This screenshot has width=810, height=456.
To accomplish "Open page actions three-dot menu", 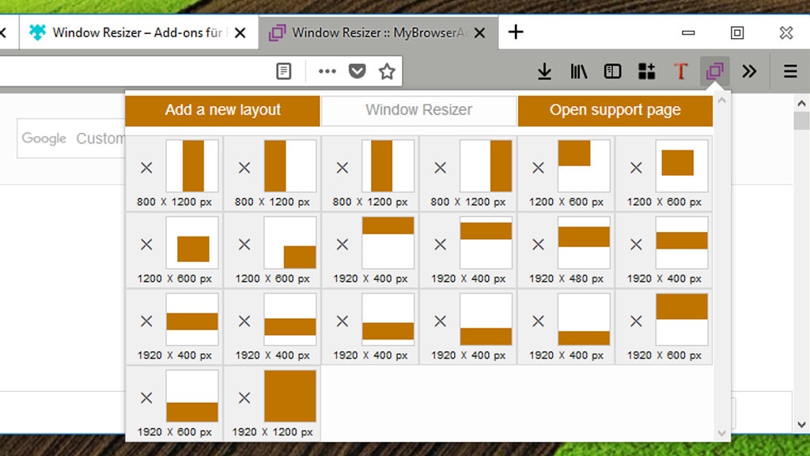I will [x=327, y=71].
